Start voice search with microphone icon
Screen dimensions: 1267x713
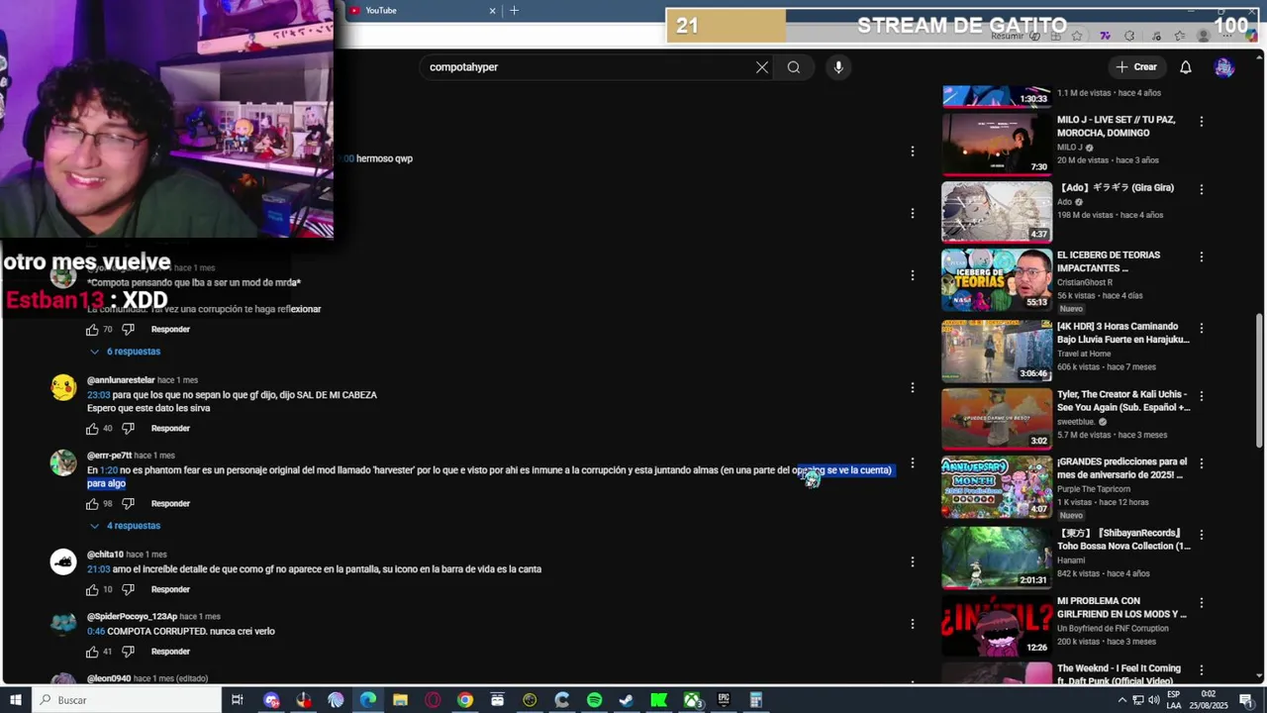click(838, 67)
